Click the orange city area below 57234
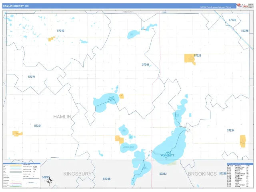Image resolution: width=256 pixels, height=192 pixels. pyautogui.click(x=243, y=141)
